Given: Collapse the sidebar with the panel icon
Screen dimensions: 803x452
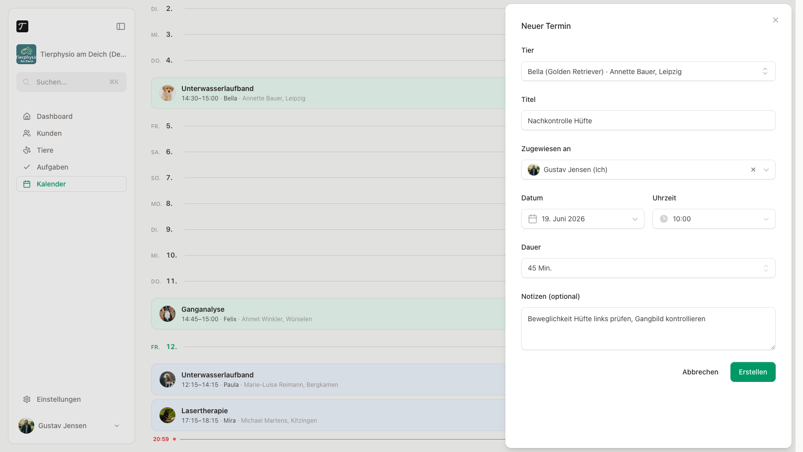Looking at the screenshot, I should 121,26.
